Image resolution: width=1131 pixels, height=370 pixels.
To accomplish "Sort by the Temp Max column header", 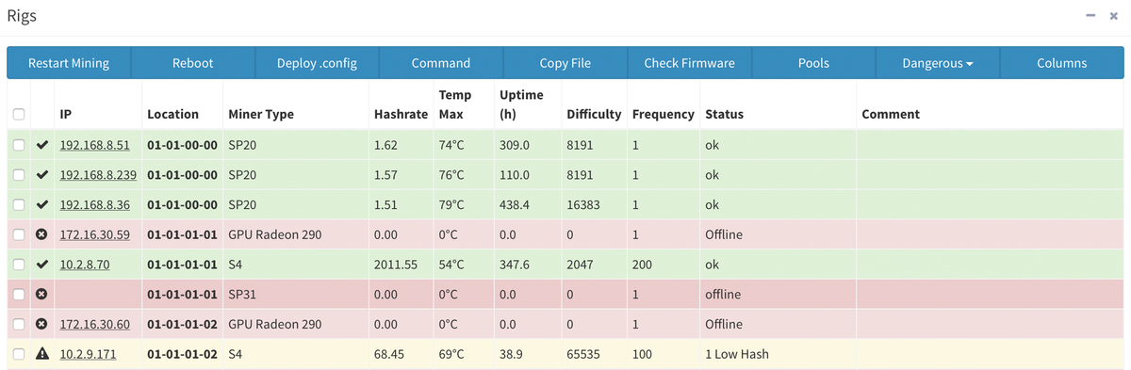I will coord(456,105).
